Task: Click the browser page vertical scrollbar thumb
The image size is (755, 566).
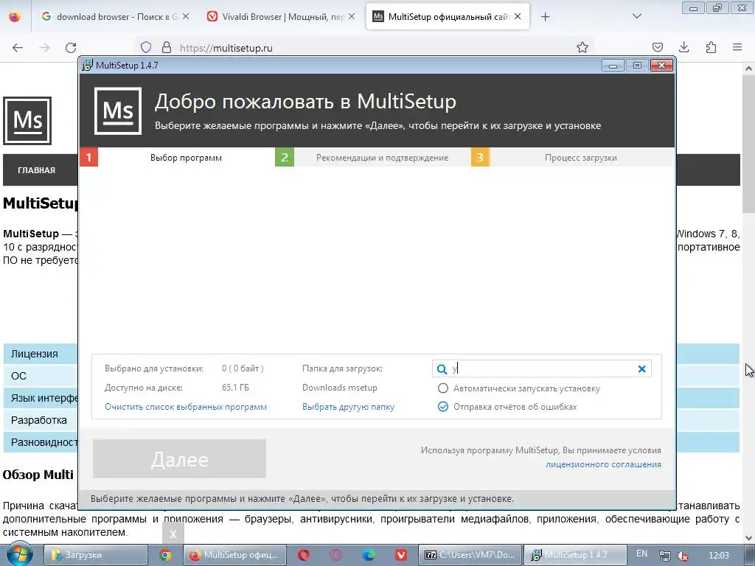Action: 748,142
